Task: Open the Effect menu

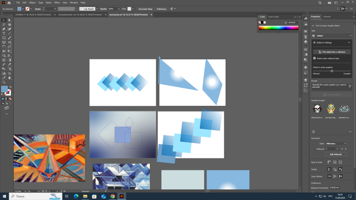Action: pos(57,2)
